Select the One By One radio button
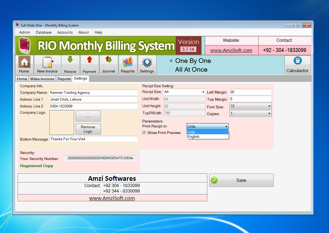This screenshot has height=233, width=329. click(171, 61)
